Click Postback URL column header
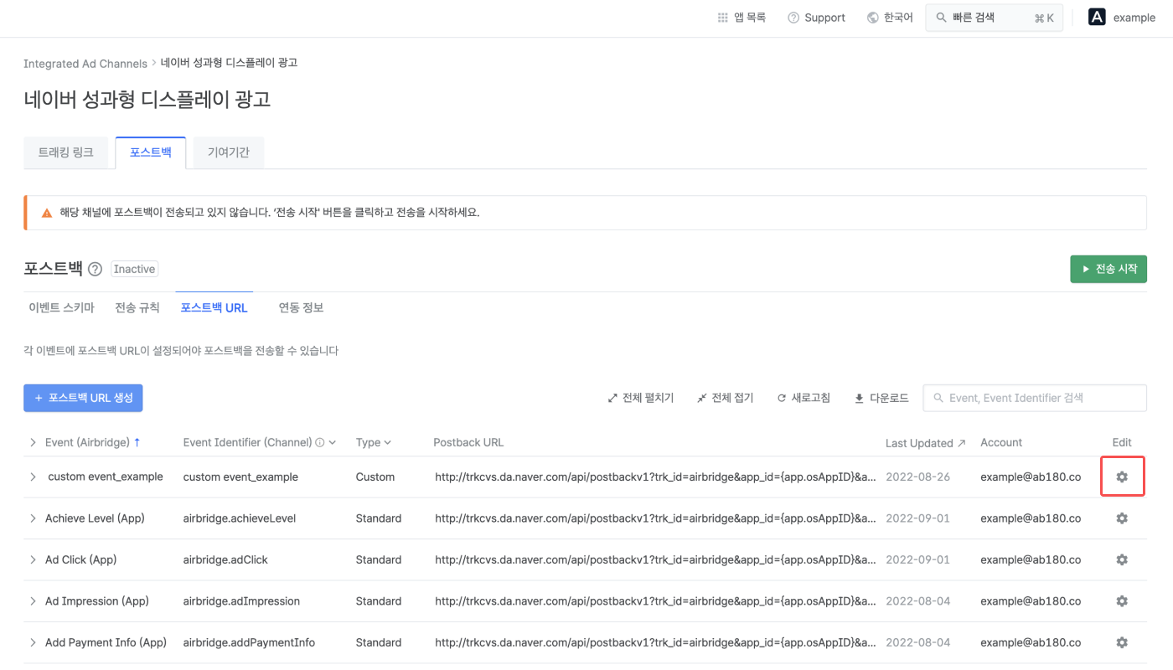The width and height of the screenshot is (1173, 670). coord(468,442)
